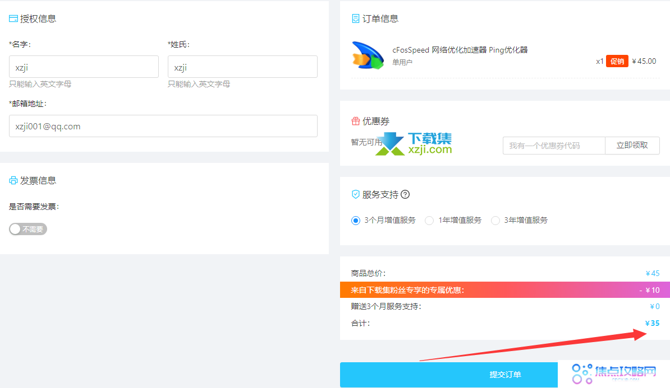Click the 订单信息 section heading

[380, 19]
